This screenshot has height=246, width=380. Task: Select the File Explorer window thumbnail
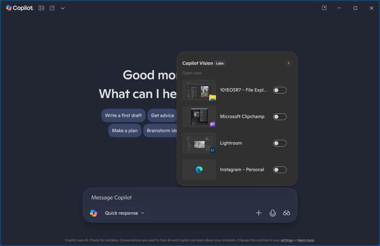click(x=199, y=90)
